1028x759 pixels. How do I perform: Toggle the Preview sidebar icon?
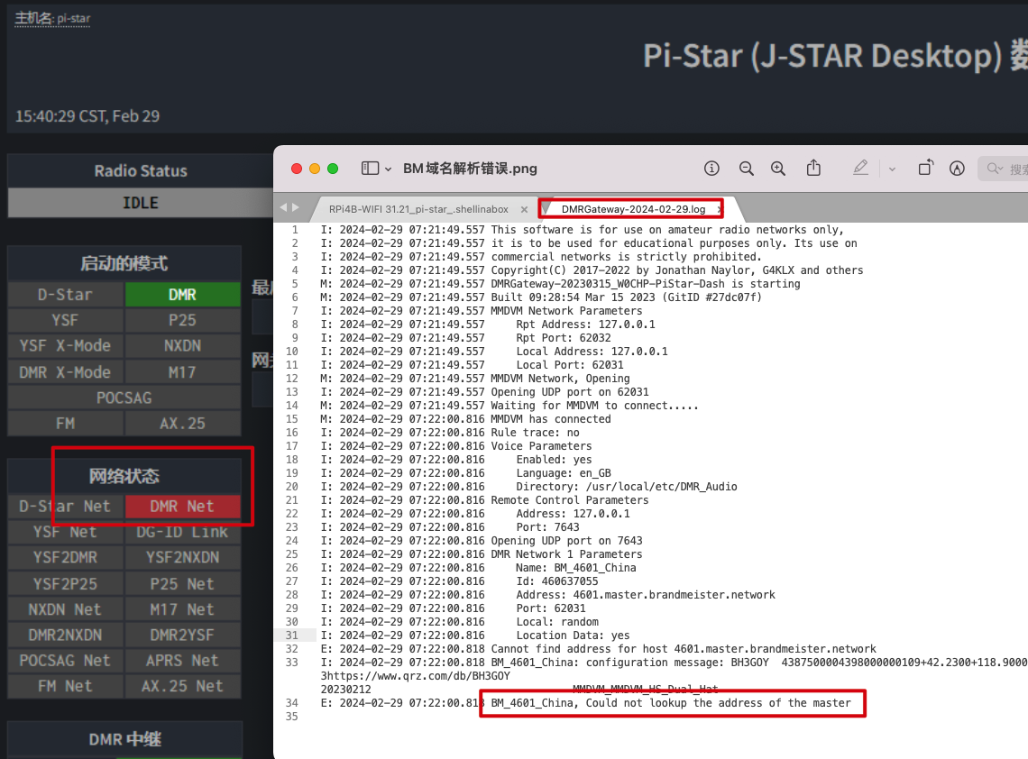[x=370, y=169]
